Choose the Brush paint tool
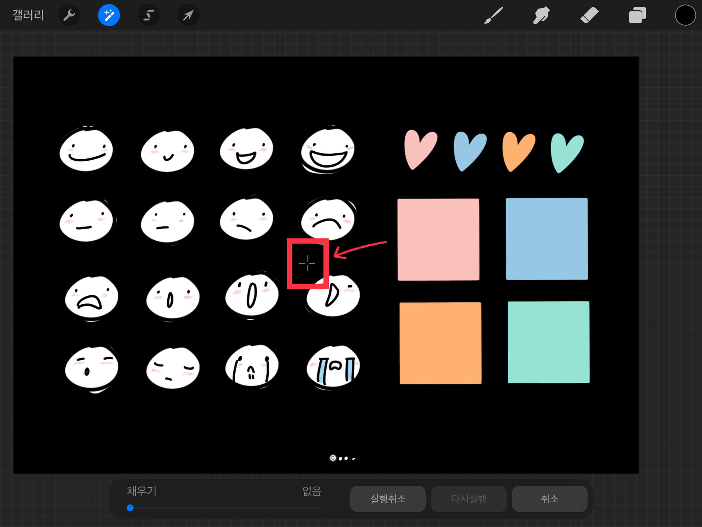Screen dimensions: 702x527 pyautogui.click(x=494, y=15)
